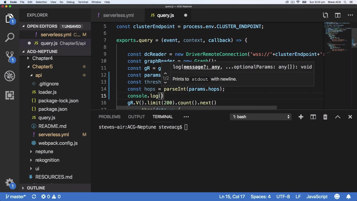Click the Manage gear icon
The height and width of the screenshot is (201, 357).
click(10, 183)
